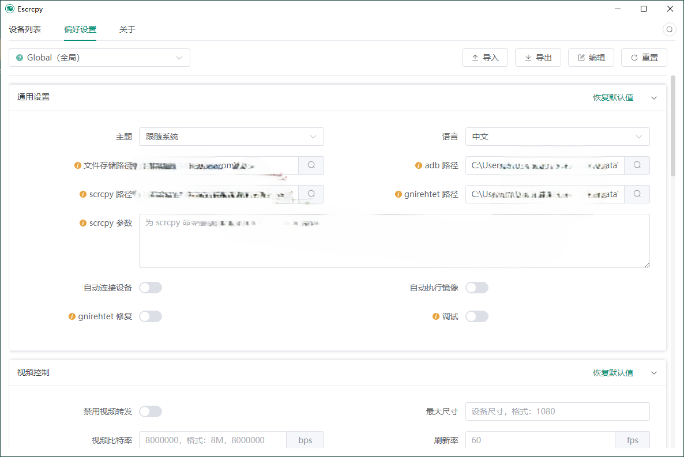The height and width of the screenshot is (457, 684).
Task: Browse for scrcpy 路径 using its search icon
Action: point(311,194)
